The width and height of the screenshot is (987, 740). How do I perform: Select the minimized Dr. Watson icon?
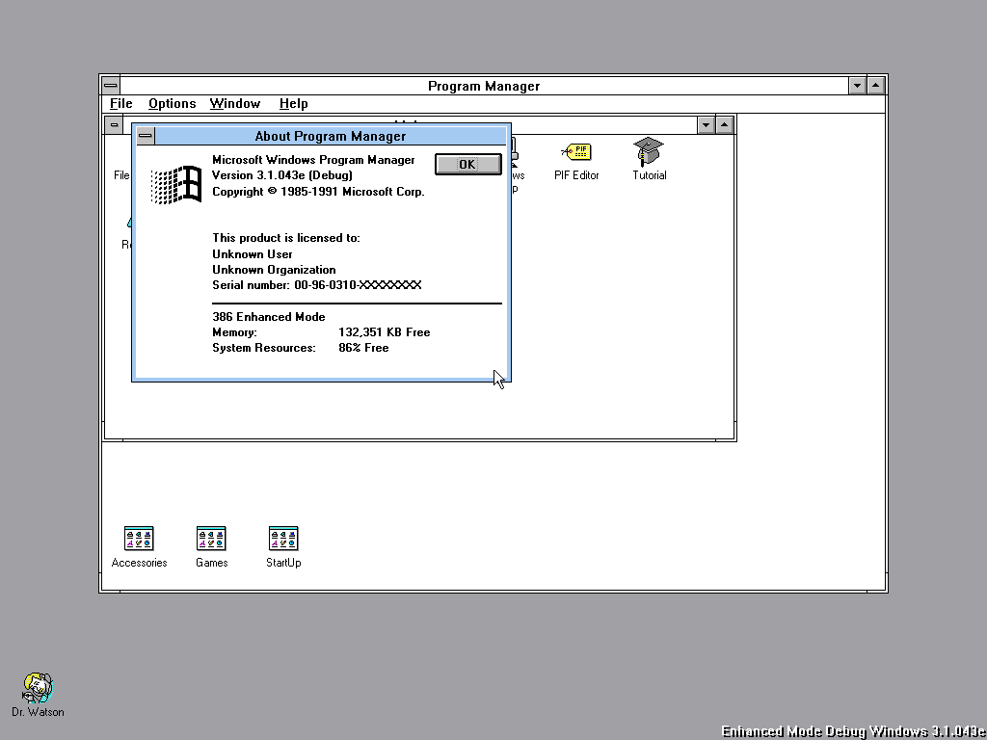coord(38,688)
